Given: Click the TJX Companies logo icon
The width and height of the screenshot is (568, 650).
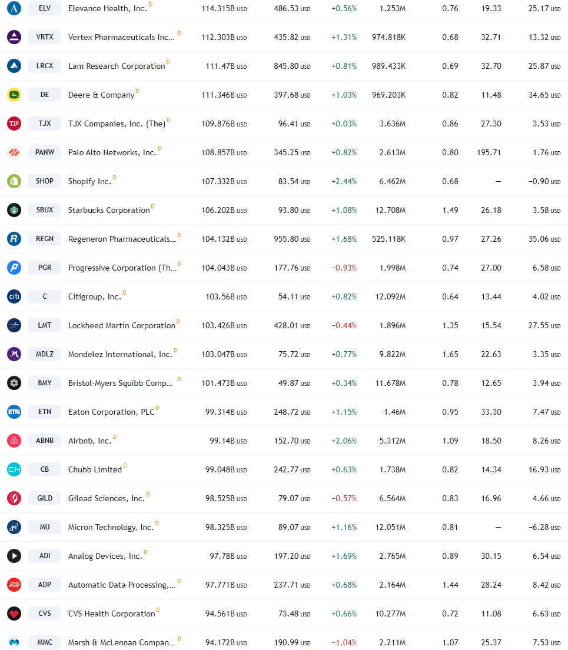Looking at the screenshot, I should pyautogui.click(x=14, y=124).
